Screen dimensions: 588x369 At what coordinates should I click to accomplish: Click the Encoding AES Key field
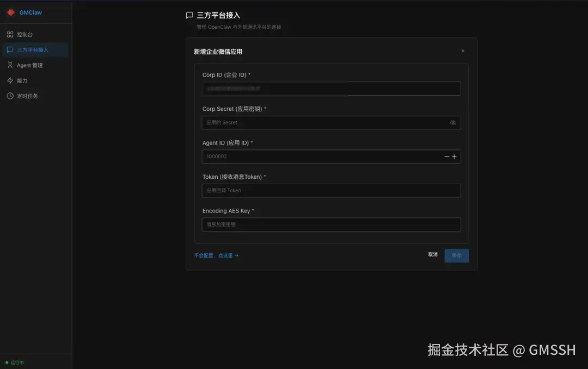point(331,224)
